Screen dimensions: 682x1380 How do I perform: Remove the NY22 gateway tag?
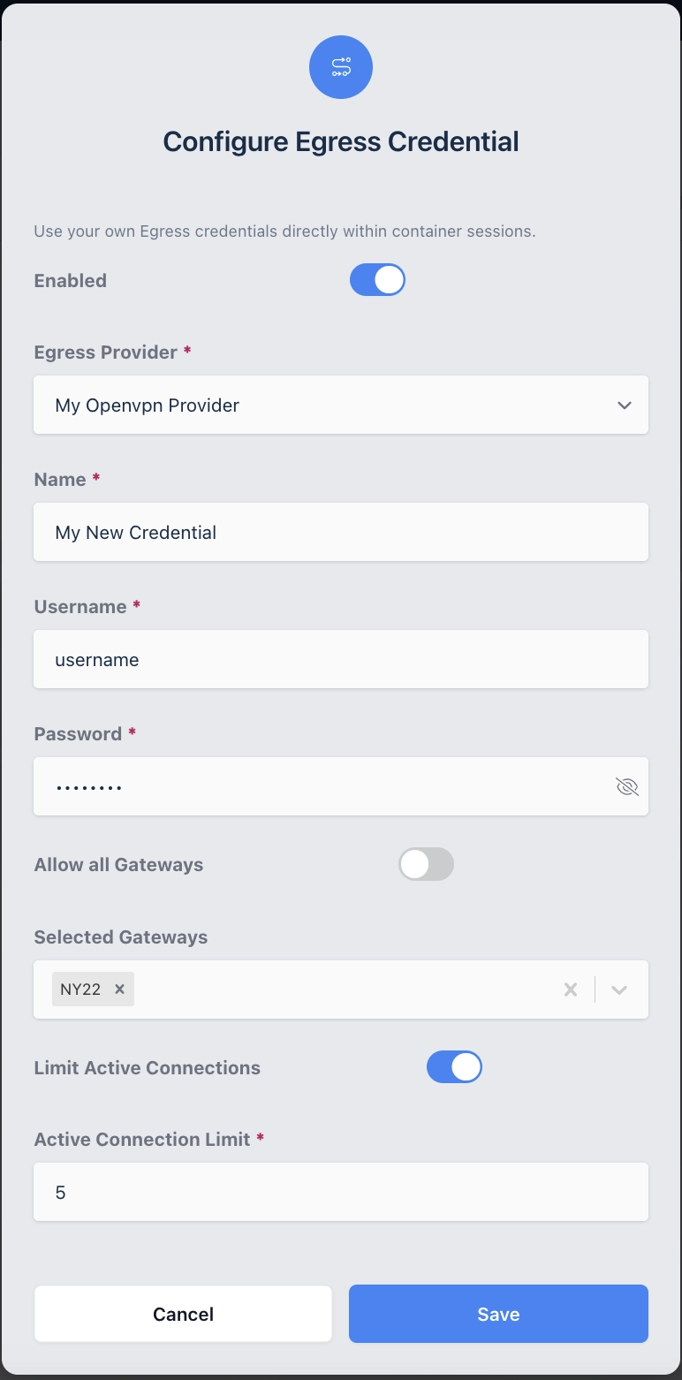point(120,990)
